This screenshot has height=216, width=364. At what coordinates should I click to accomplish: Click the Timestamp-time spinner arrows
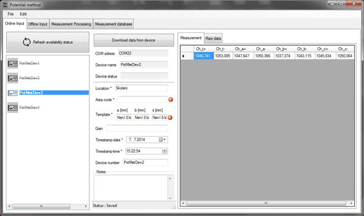pos(164,151)
